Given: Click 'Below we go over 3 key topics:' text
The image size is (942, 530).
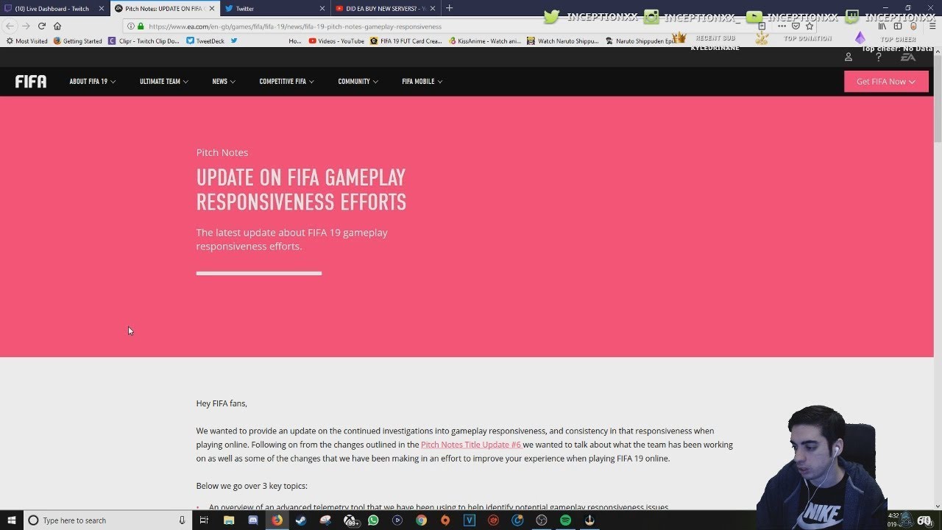Looking at the screenshot, I should tap(252, 486).
